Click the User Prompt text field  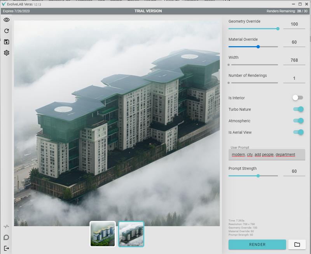coord(267,155)
